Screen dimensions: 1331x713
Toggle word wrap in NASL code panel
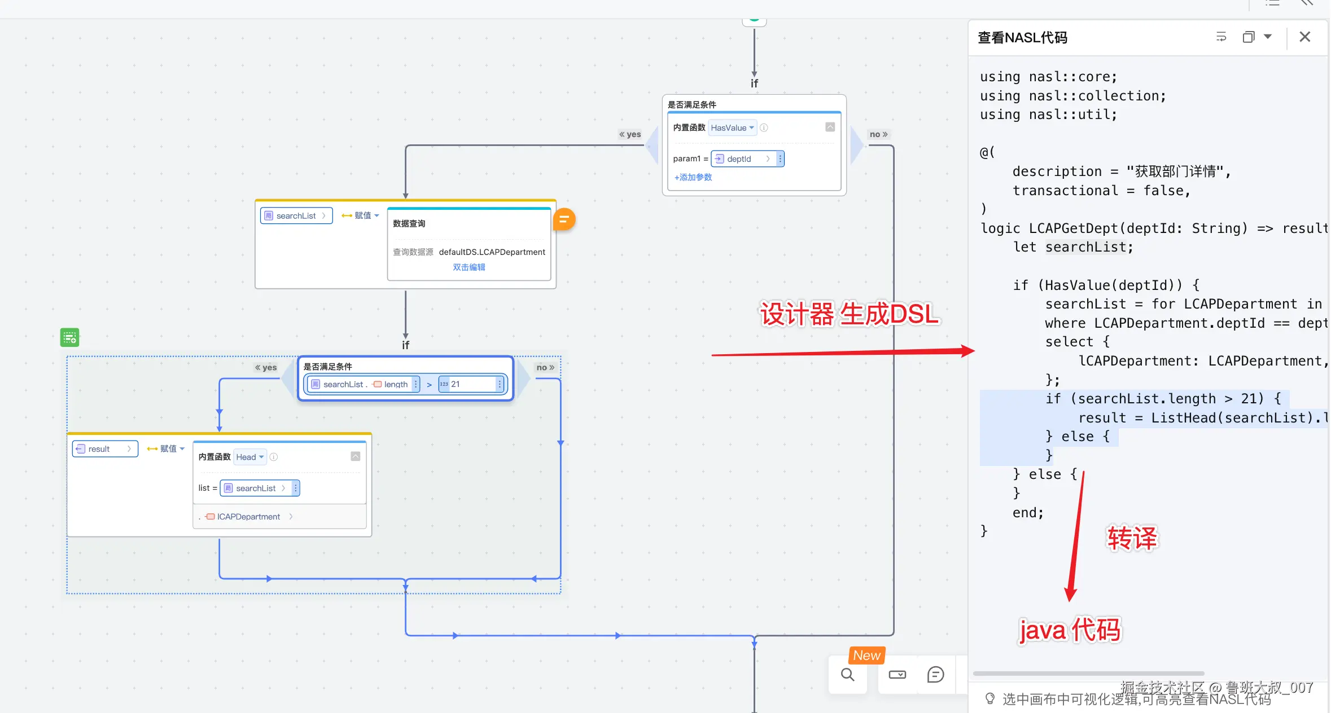[1221, 37]
